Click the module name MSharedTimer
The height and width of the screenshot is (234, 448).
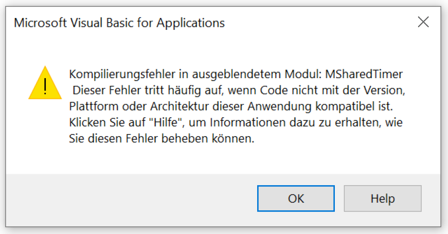pos(364,74)
